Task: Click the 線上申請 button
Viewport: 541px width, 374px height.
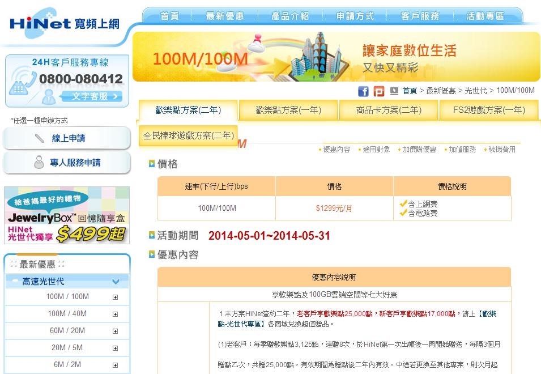Action: (x=67, y=138)
